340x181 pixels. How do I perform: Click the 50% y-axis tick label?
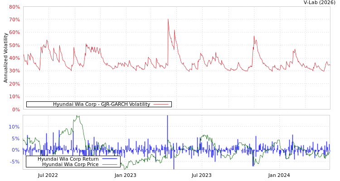tap(14, 46)
